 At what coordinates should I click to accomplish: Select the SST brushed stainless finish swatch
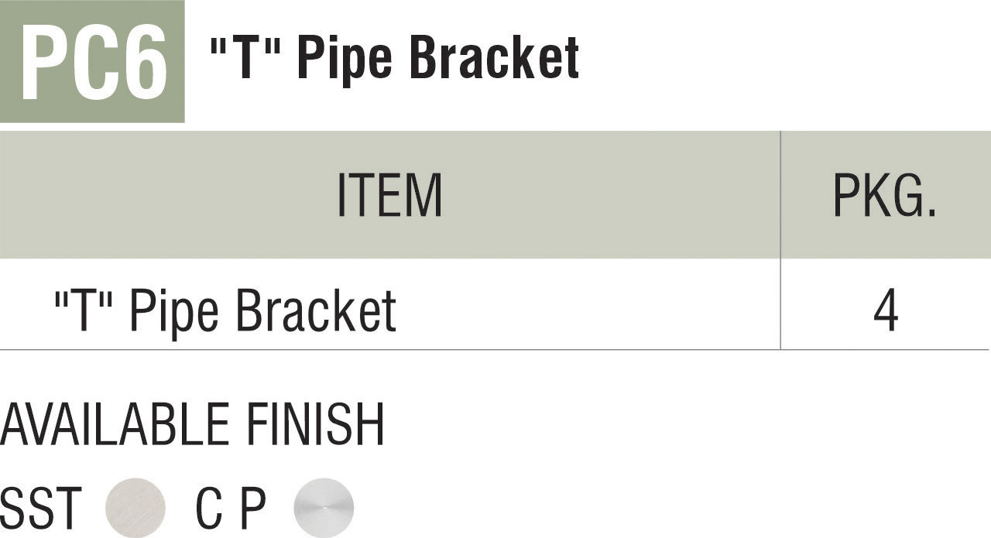(x=135, y=507)
